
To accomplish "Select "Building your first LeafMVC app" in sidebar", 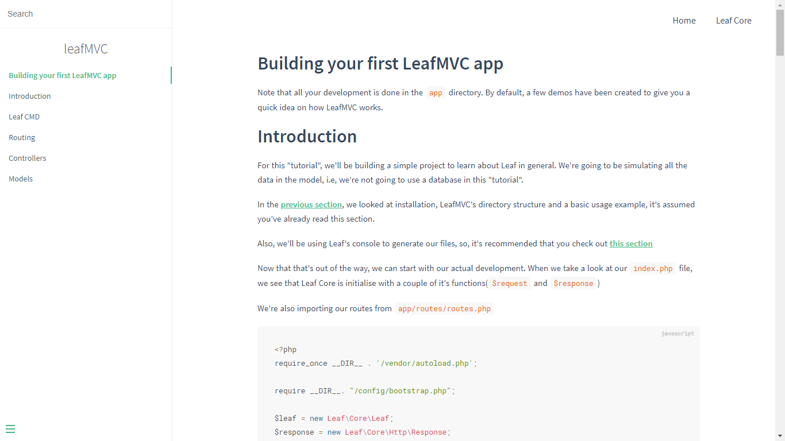I will coord(62,75).
